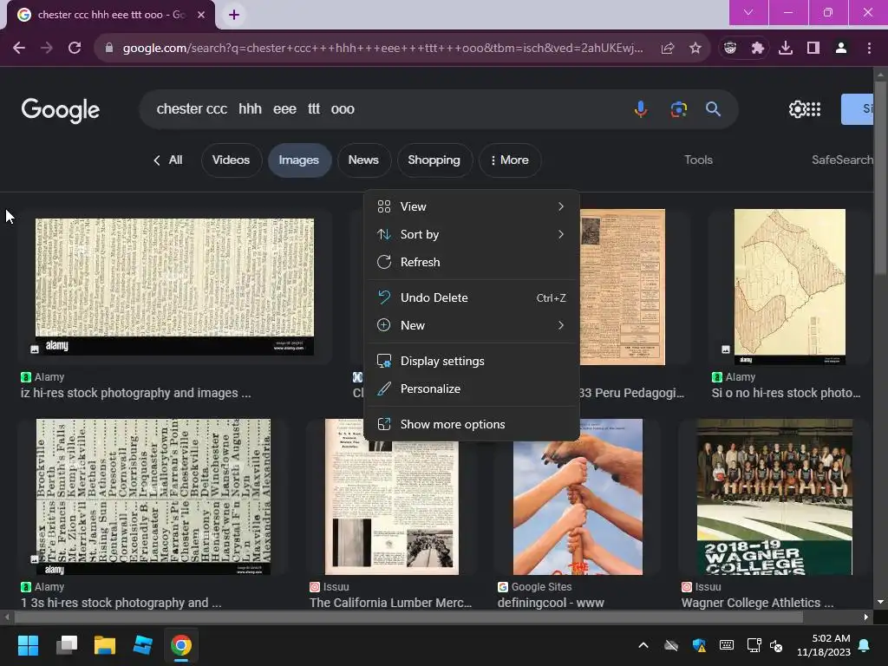Image resolution: width=888 pixels, height=666 pixels.
Task: Open Chrome downloads icon
Action: (x=786, y=49)
